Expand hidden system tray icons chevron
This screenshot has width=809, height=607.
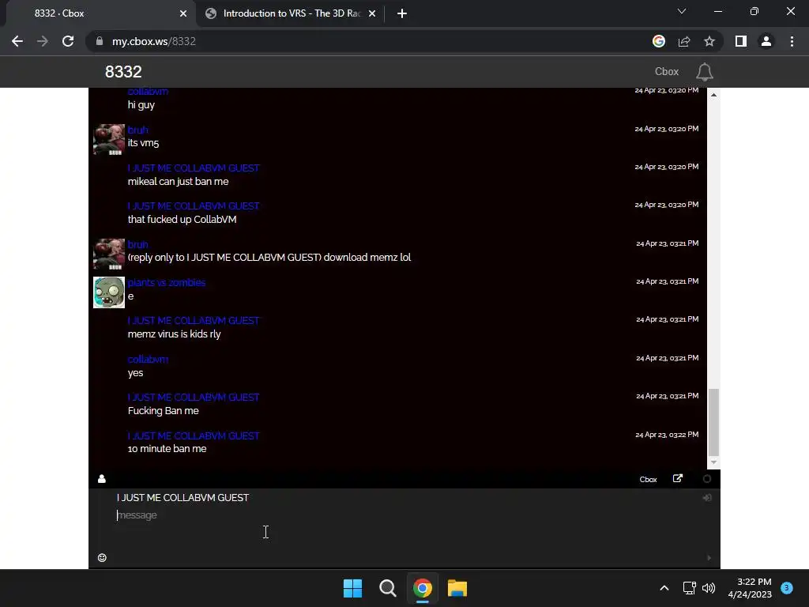coord(664,588)
